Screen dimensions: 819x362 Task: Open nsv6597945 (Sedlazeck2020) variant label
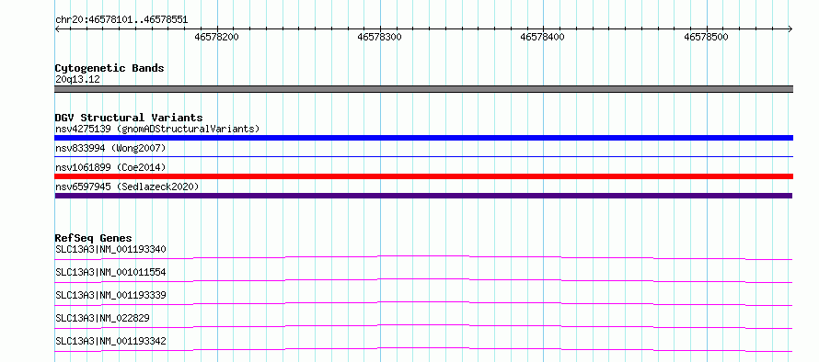click(127, 187)
